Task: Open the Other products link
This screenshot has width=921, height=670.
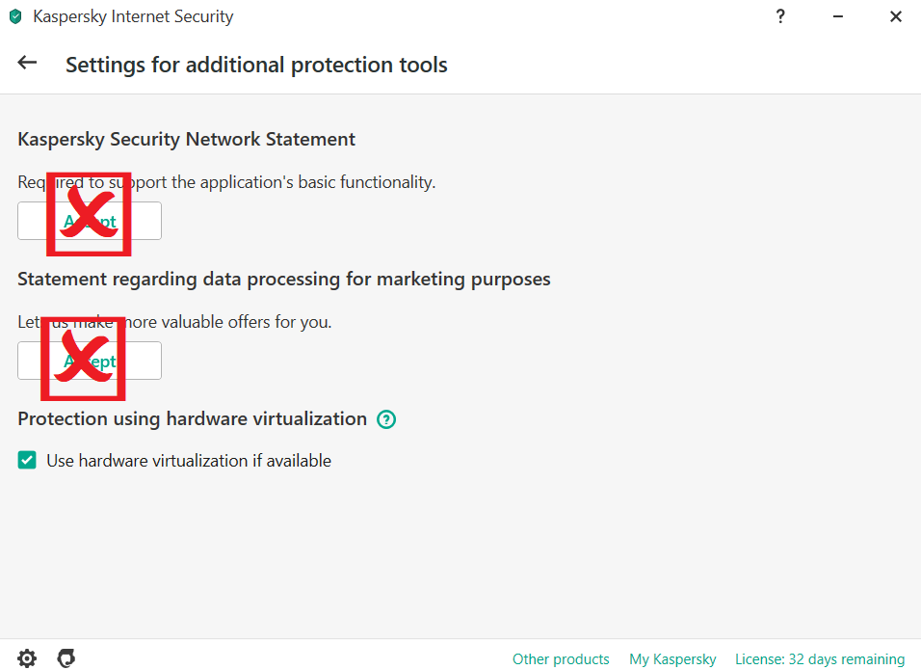Action: (561, 659)
